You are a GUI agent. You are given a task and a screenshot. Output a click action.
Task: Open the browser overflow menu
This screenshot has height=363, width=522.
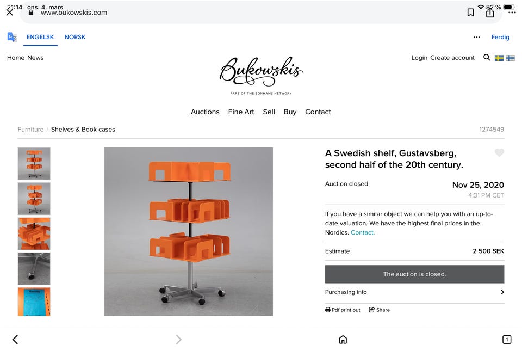pyautogui.click(x=510, y=11)
